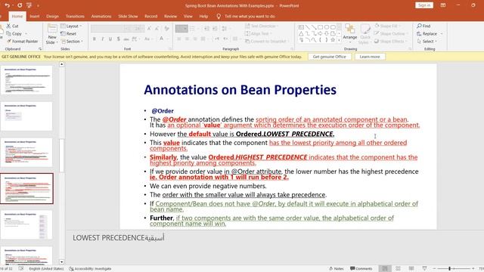
Task: Switch to Reading View
Action: pyautogui.click(x=411, y=269)
